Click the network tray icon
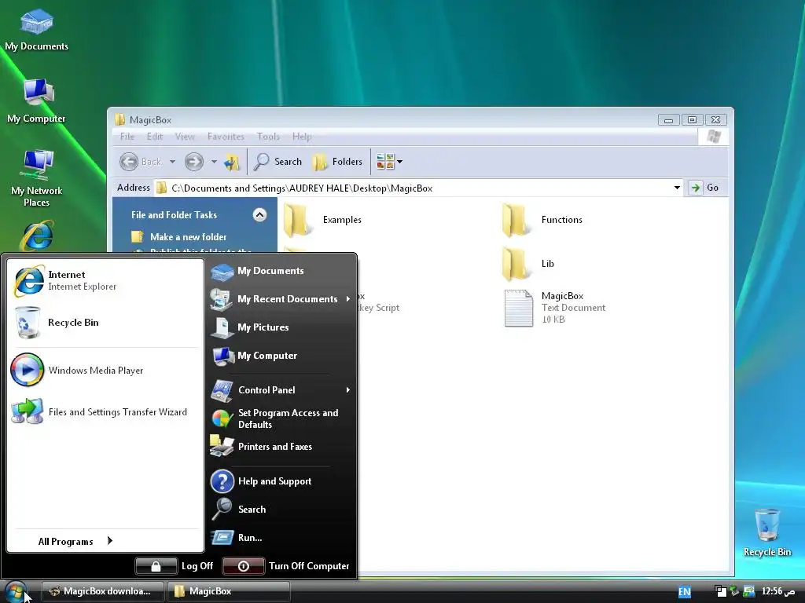This screenshot has width=805, height=603. (749, 591)
